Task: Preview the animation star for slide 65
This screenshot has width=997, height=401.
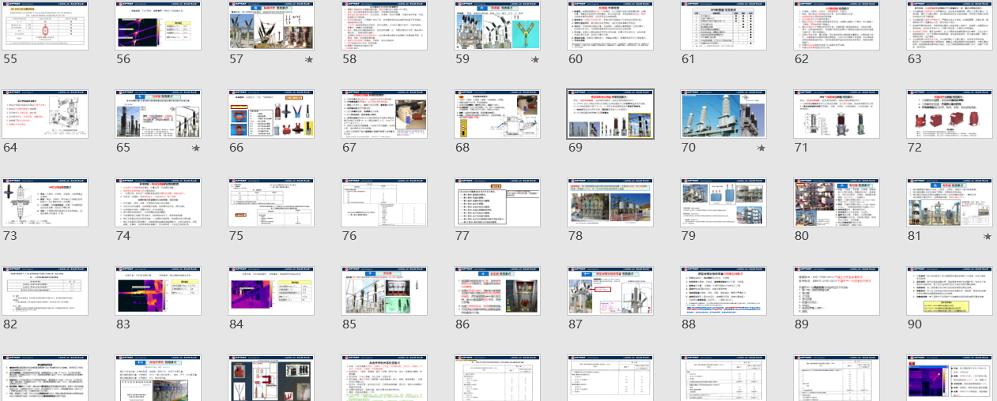Action: (x=196, y=148)
